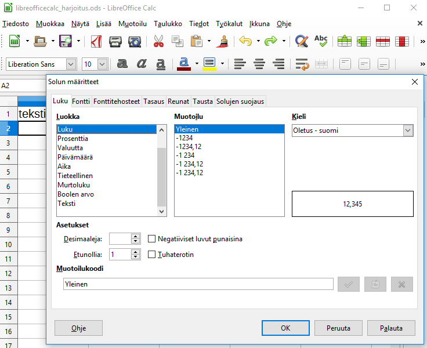Expand the Liberation Sans font name dropdown
The height and width of the screenshot is (348, 427).
(71, 64)
